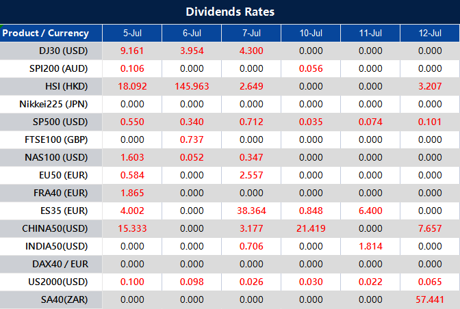Select the SA40 value 57.441

tap(430, 299)
